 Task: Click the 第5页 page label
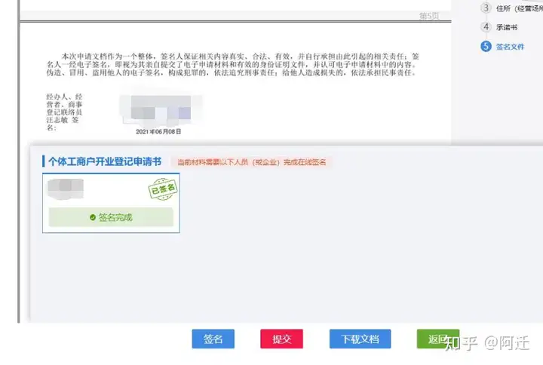click(x=428, y=16)
